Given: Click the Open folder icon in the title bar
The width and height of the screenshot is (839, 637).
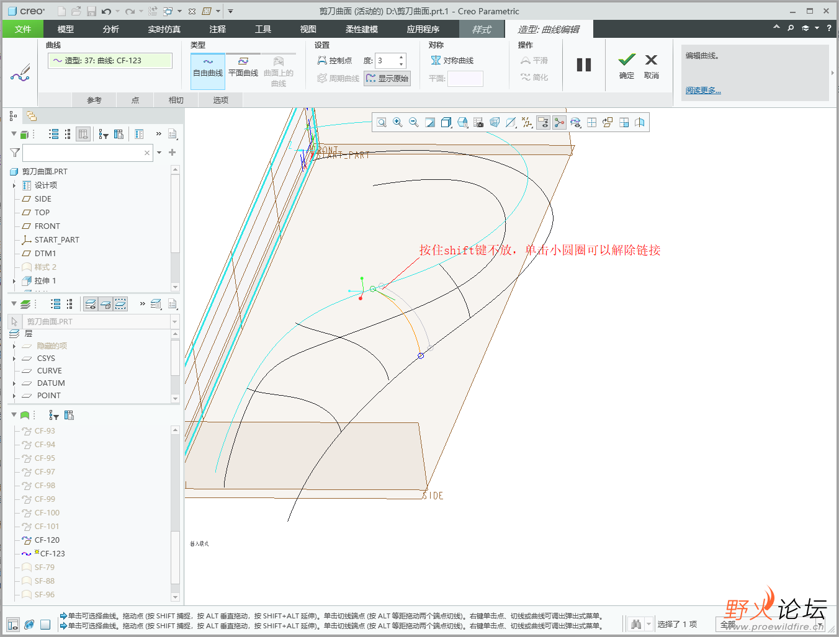Looking at the screenshot, I should [x=76, y=11].
